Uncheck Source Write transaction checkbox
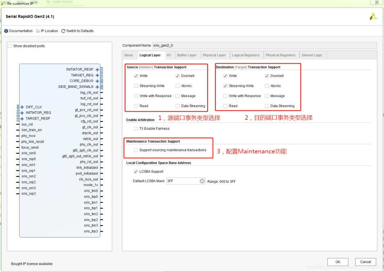Screen dimensions: 384x272 [136, 76]
